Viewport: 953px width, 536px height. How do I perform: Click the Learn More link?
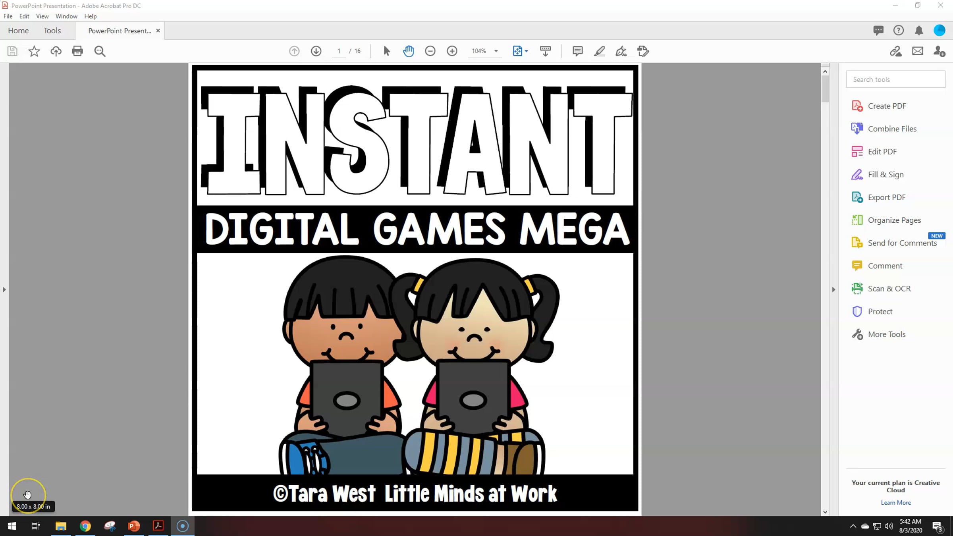click(x=895, y=502)
